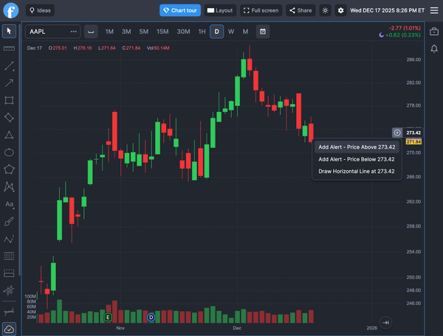The width and height of the screenshot is (443, 336).
Task: Choose the ellipse drawing tool
Action: pyautogui.click(x=9, y=152)
